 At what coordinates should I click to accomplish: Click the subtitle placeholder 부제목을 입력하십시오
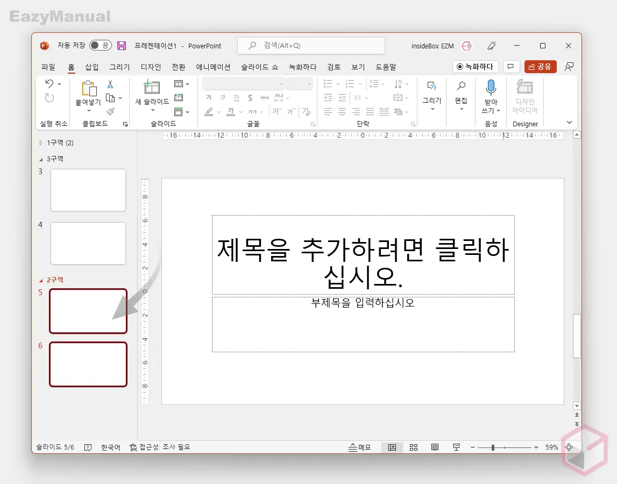(363, 303)
